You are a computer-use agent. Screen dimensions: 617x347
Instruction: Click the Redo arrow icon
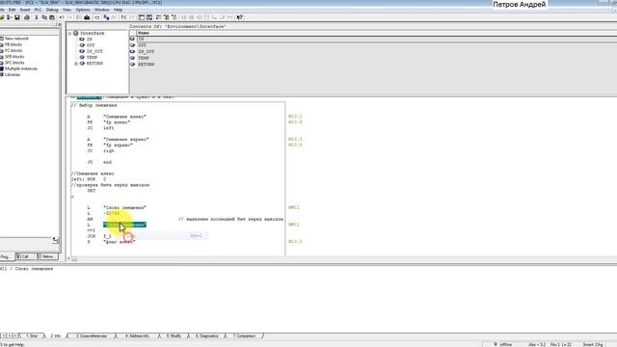[69, 17]
